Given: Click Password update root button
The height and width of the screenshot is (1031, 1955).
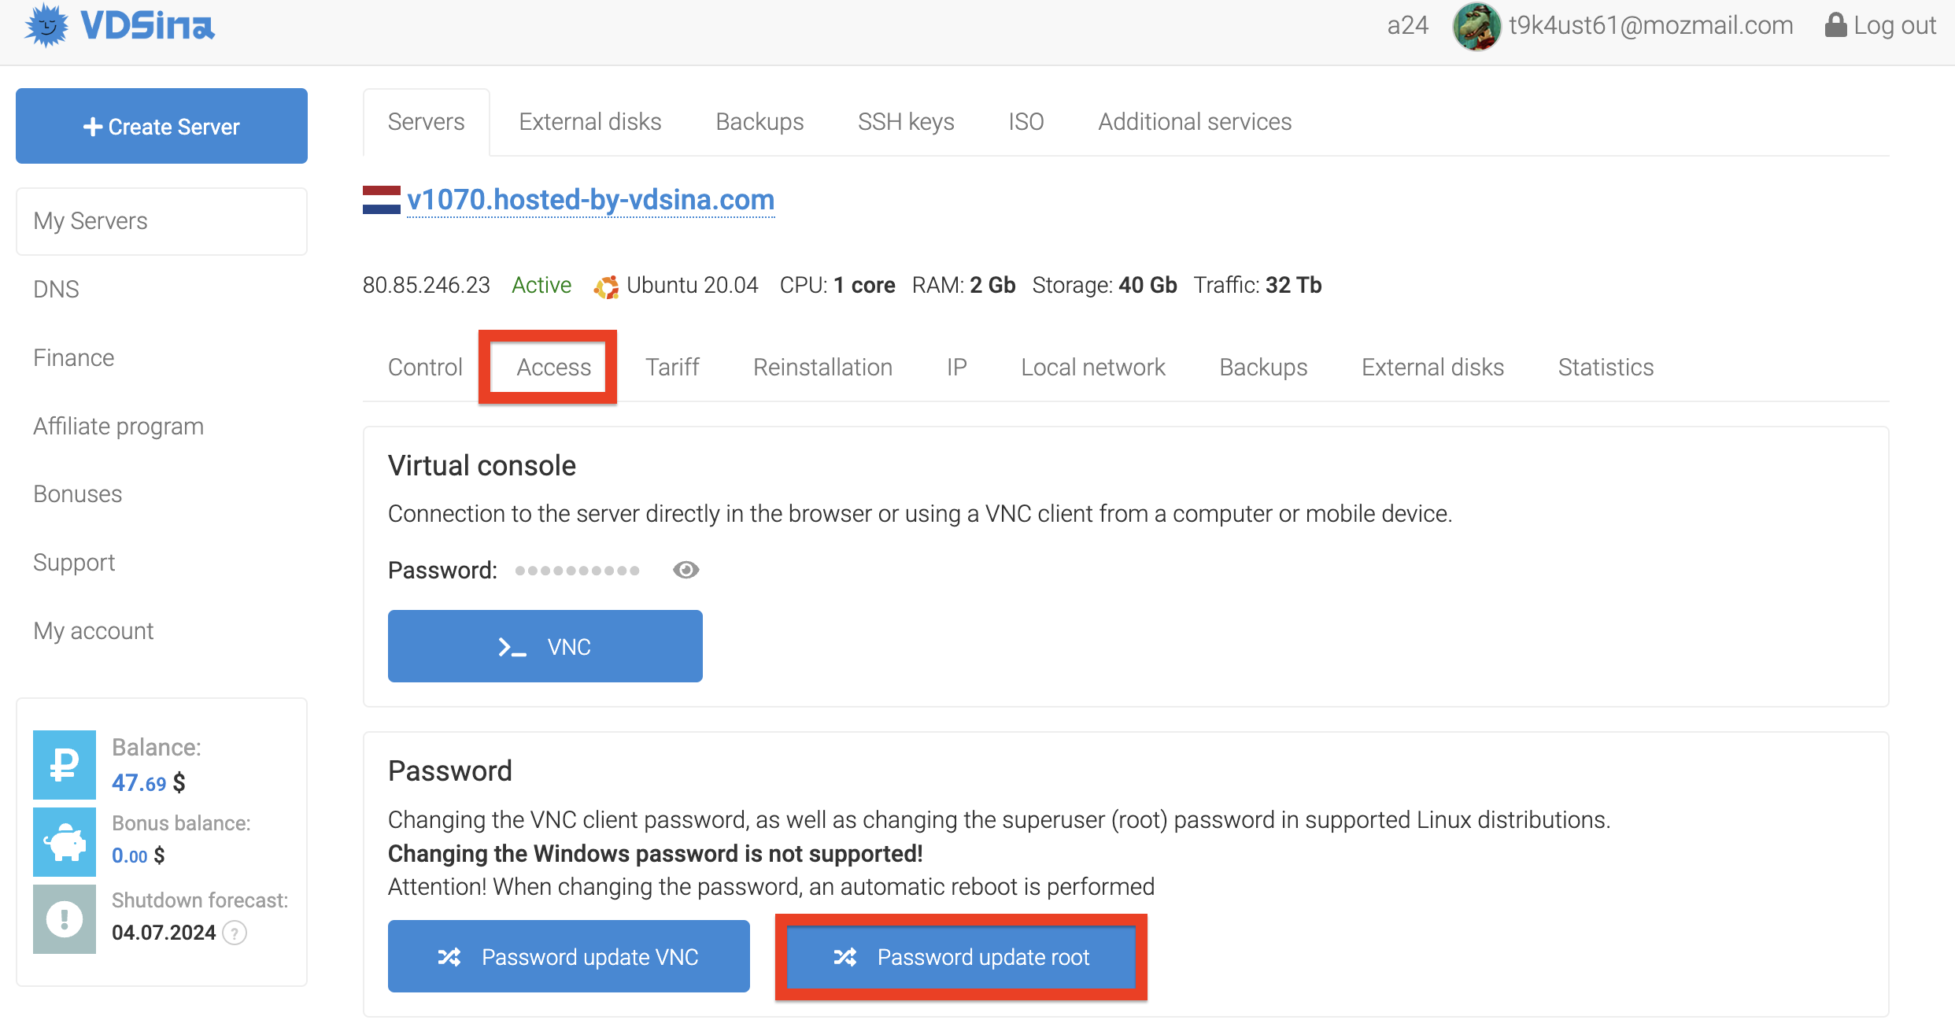Looking at the screenshot, I should (x=961, y=957).
